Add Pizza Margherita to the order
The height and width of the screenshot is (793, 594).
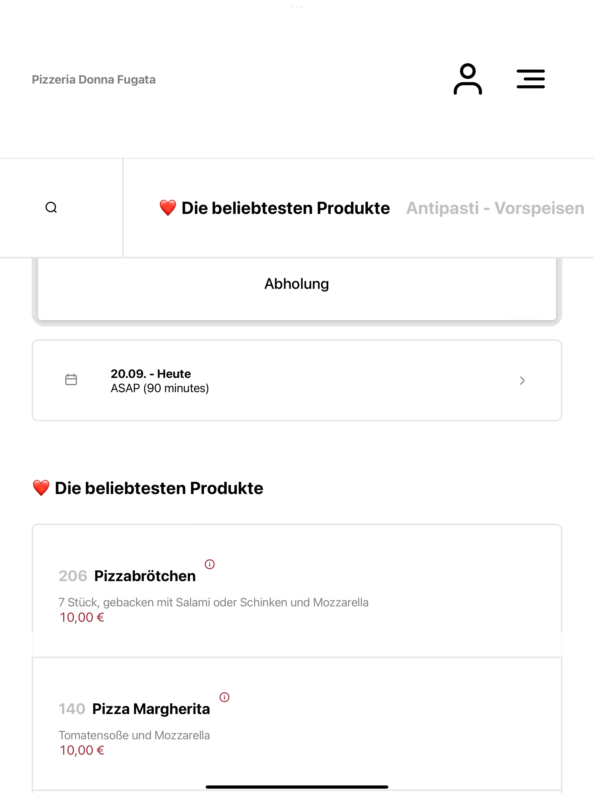pyautogui.click(x=297, y=723)
